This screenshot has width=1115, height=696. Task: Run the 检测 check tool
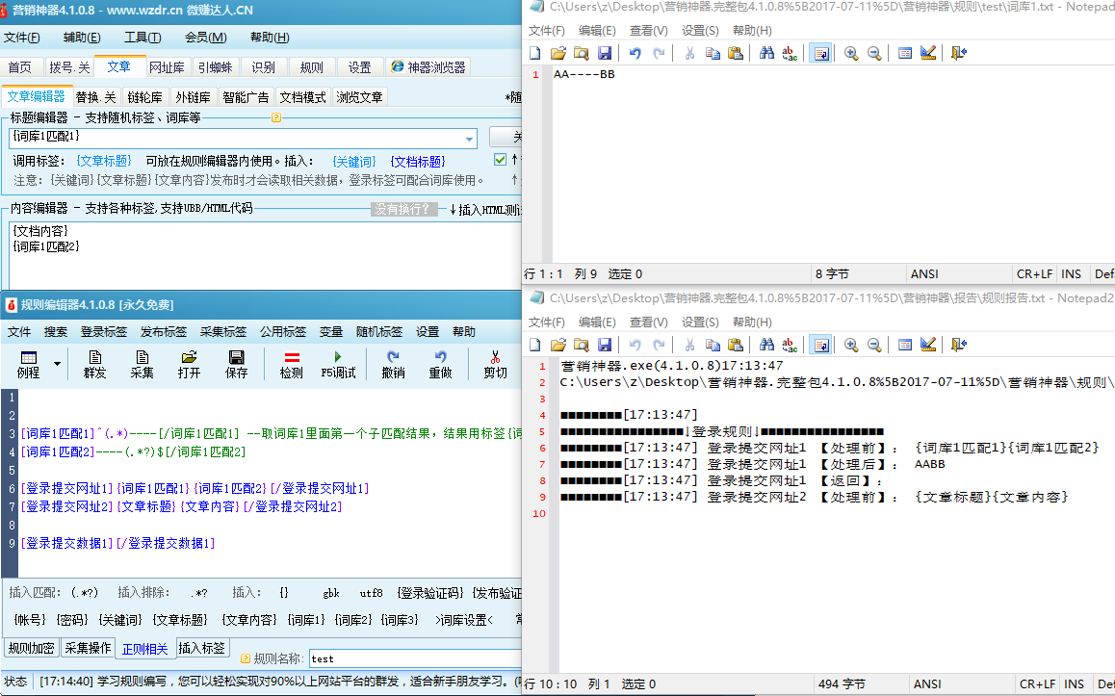pos(291,363)
